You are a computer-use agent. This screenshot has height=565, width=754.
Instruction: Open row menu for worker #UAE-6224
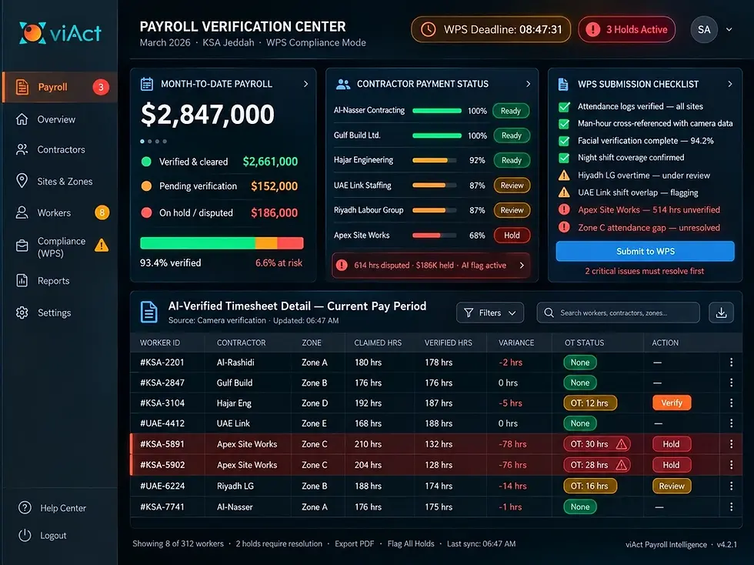coord(732,486)
